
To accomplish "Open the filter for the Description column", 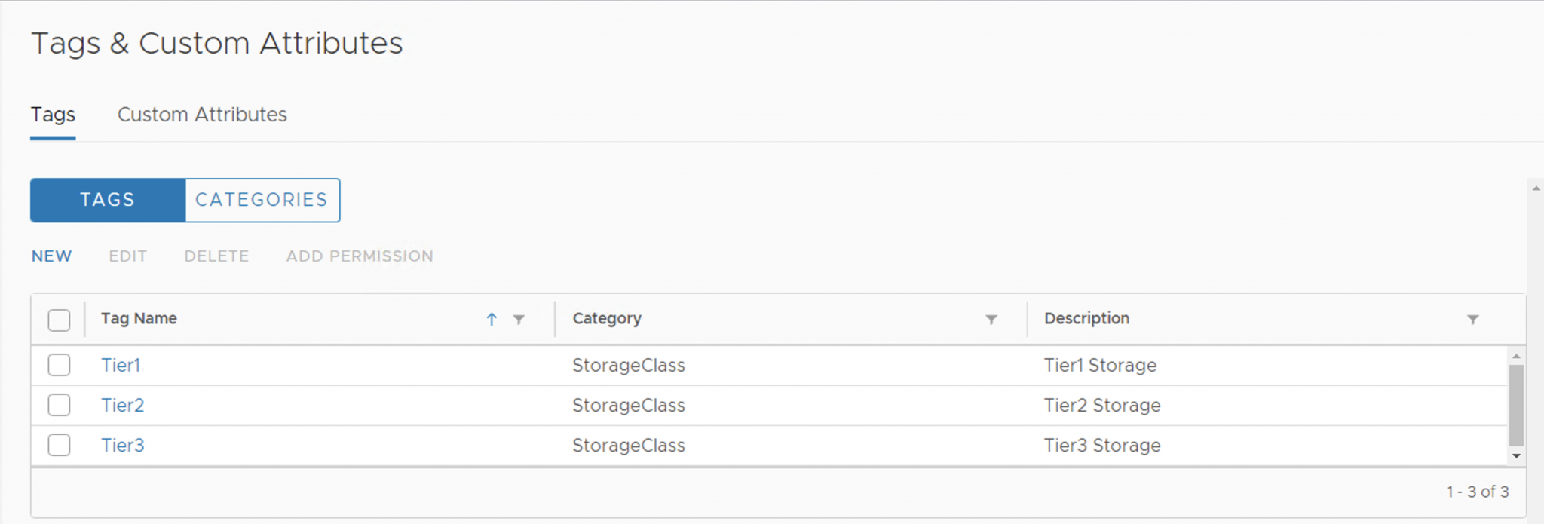I will [1473, 320].
